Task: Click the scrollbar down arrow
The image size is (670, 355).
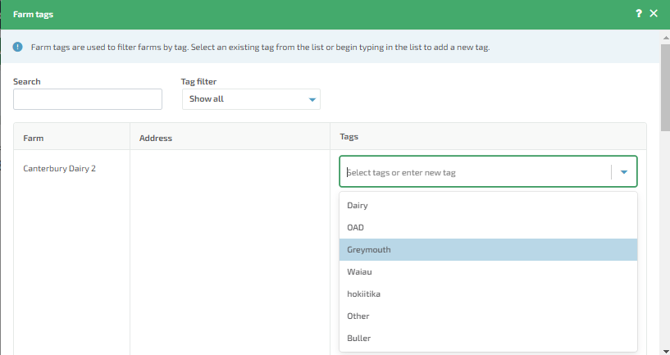Action: [x=665, y=351]
